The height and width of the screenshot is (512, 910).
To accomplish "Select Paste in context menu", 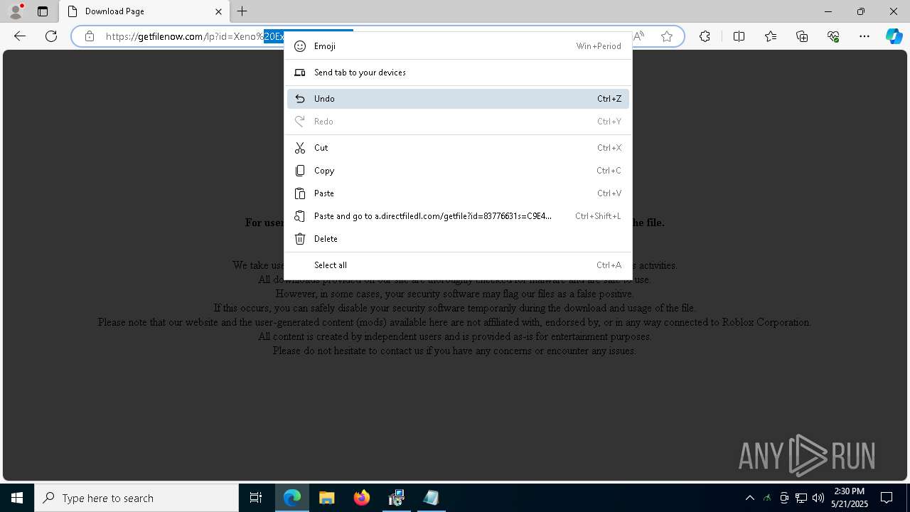I will pyautogui.click(x=458, y=193).
